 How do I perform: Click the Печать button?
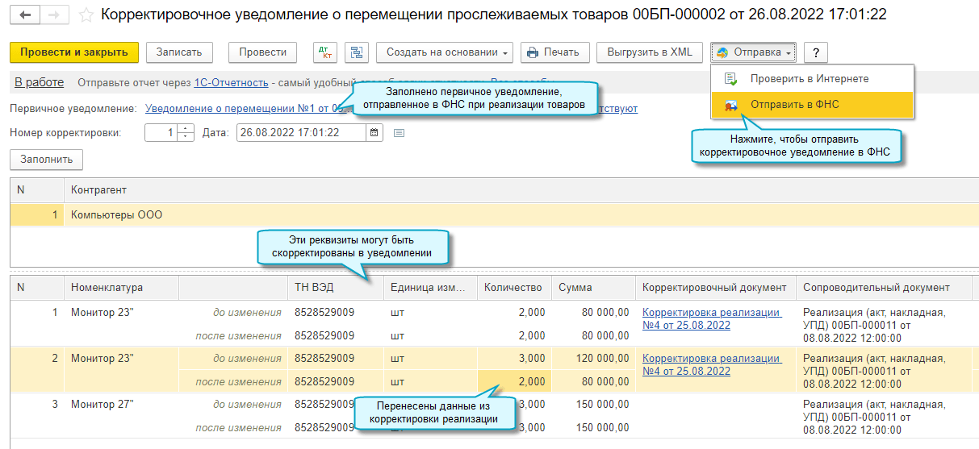(x=554, y=52)
